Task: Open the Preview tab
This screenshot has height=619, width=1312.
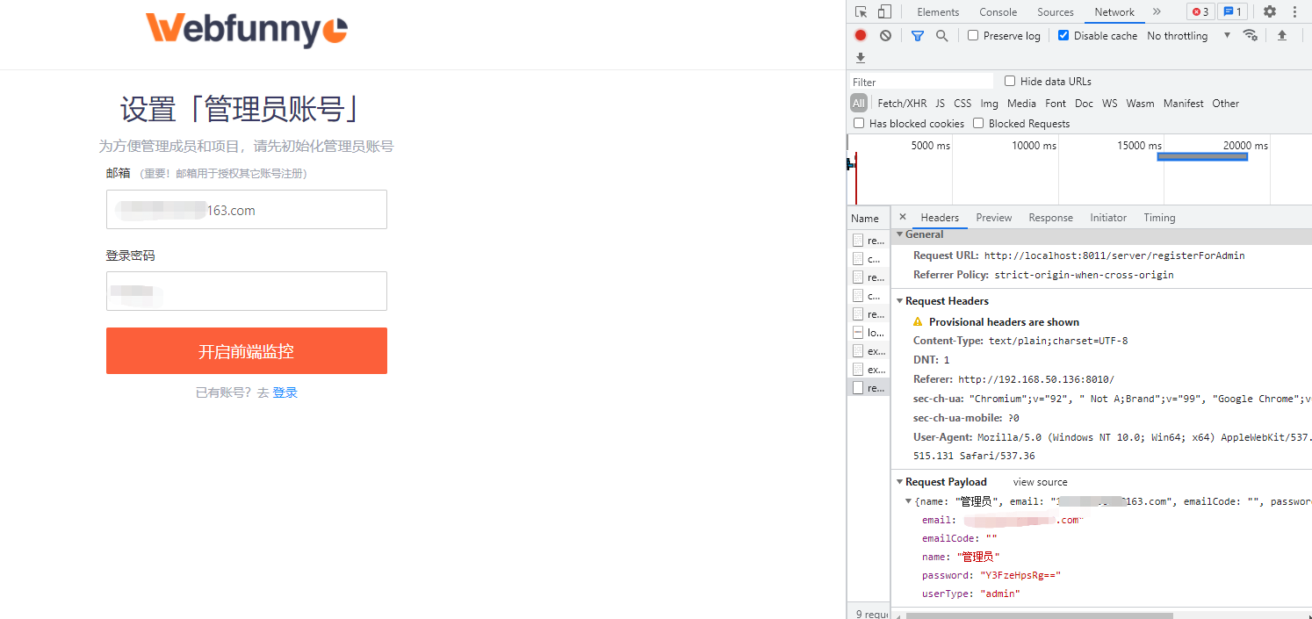Action: pyautogui.click(x=994, y=218)
